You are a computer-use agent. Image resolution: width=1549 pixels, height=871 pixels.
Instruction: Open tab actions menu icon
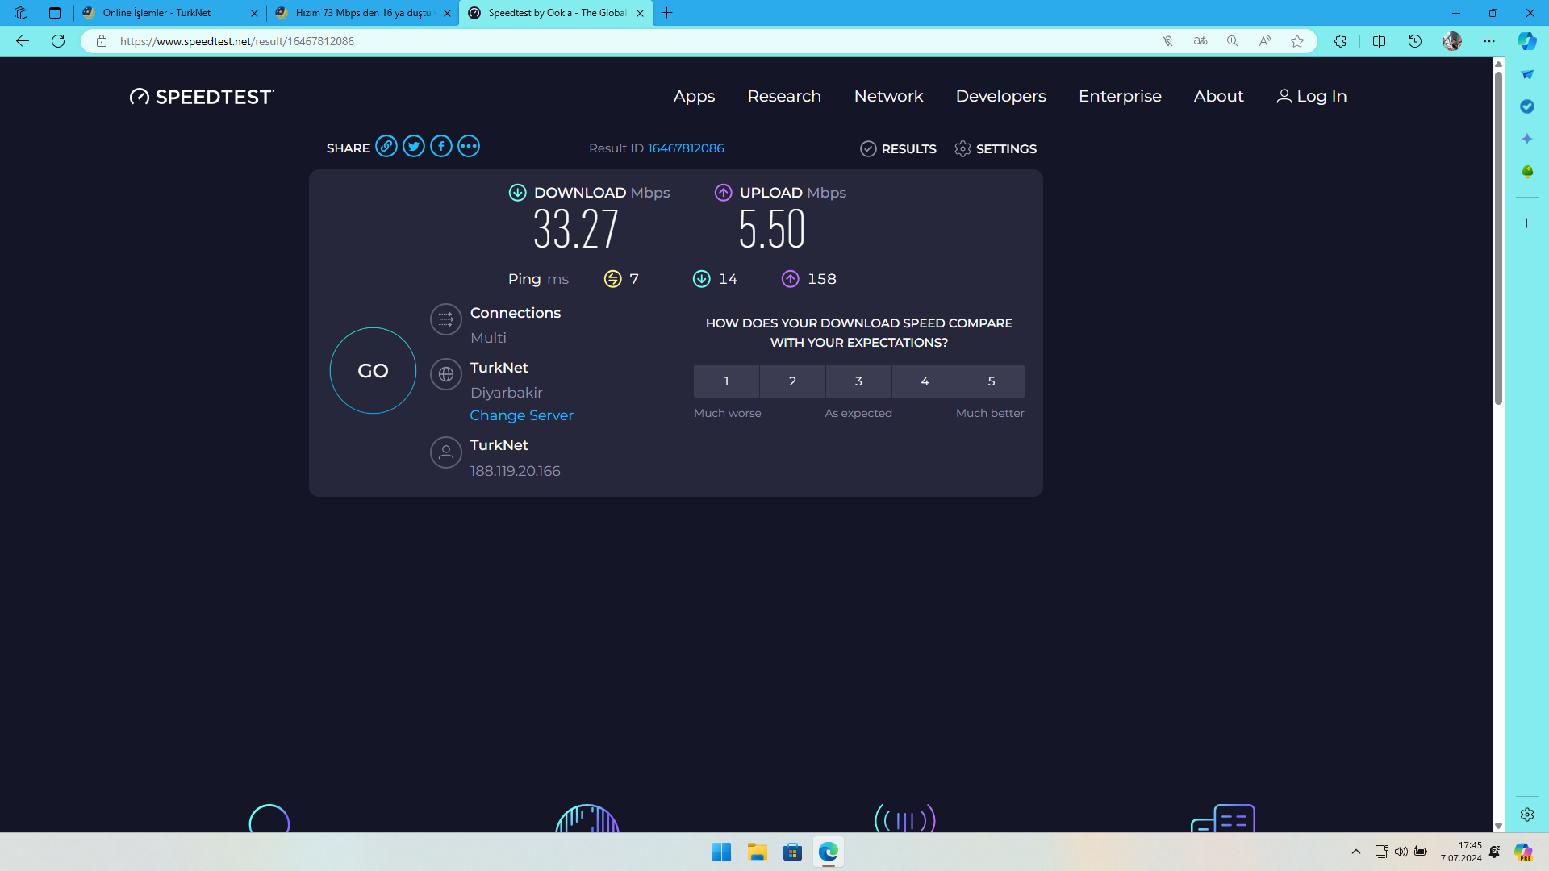(55, 13)
